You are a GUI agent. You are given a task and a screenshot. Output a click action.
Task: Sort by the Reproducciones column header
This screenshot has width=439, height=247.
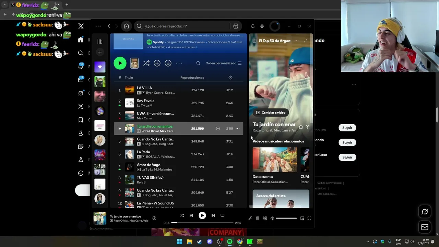tap(192, 78)
